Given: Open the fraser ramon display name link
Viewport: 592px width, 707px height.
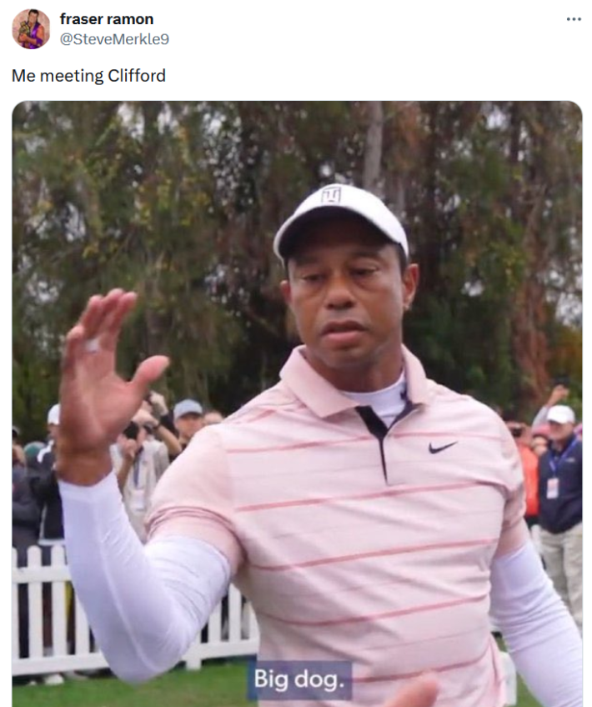Looking at the screenshot, I should tap(107, 19).
